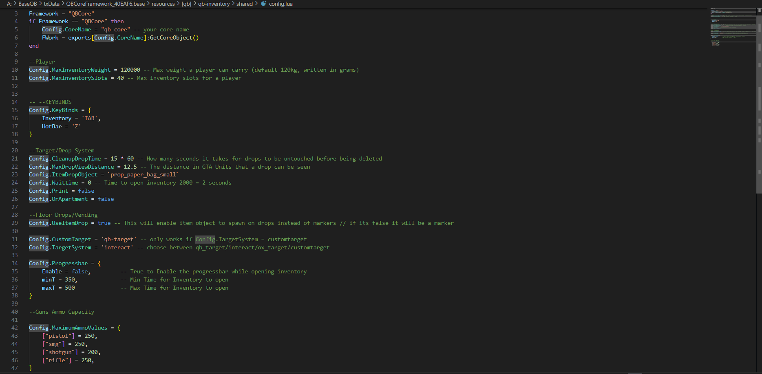This screenshot has width=762, height=374.
Task: Click the false value of Config.Print
Action: click(x=86, y=191)
